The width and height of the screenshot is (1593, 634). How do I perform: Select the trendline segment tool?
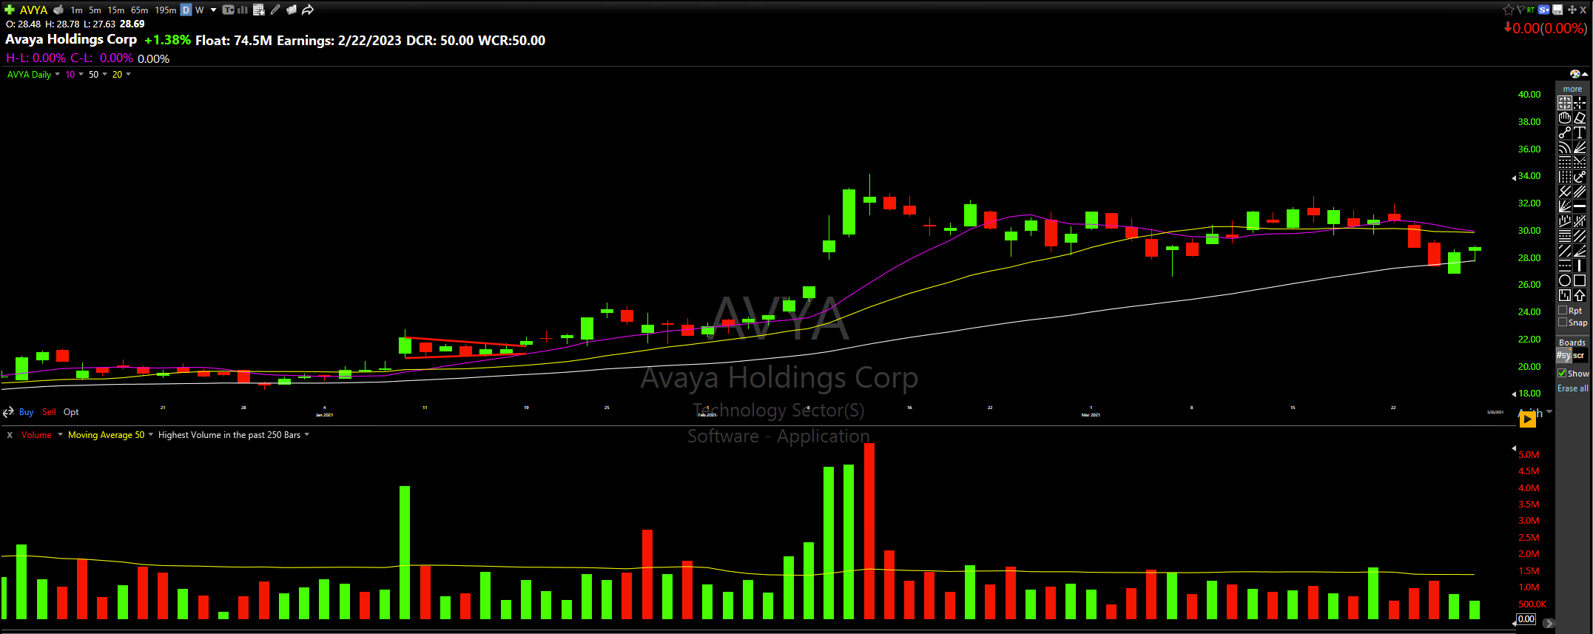pyautogui.click(x=1565, y=132)
